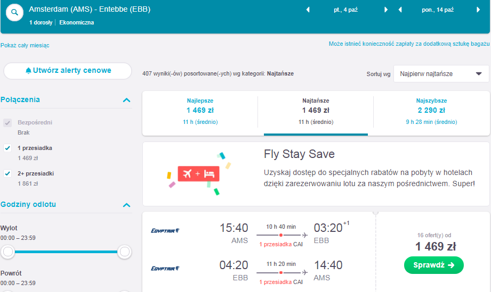This screenshot has height=292, width=491.
Task: Click the Fly Stay Save plane-bed icon
Action: (x=198, y=173)
